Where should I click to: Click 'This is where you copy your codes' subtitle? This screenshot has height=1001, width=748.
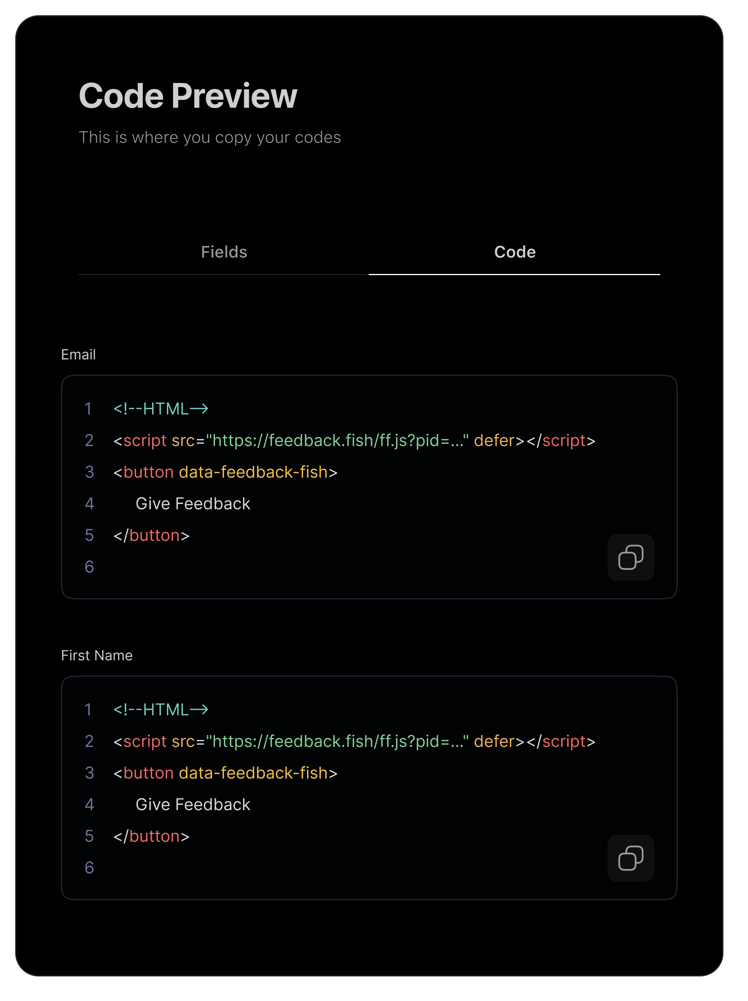(210, 137)
